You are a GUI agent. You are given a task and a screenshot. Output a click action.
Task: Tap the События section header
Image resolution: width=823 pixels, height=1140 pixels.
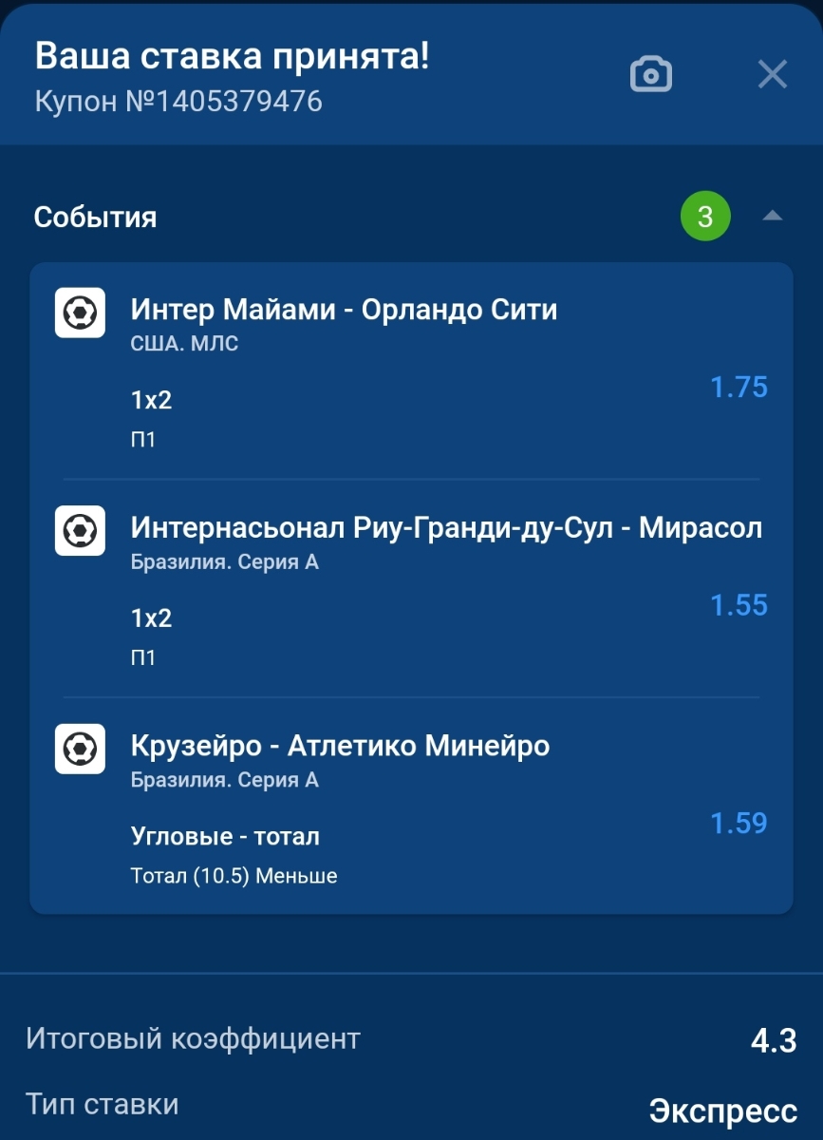coord(95,218)
